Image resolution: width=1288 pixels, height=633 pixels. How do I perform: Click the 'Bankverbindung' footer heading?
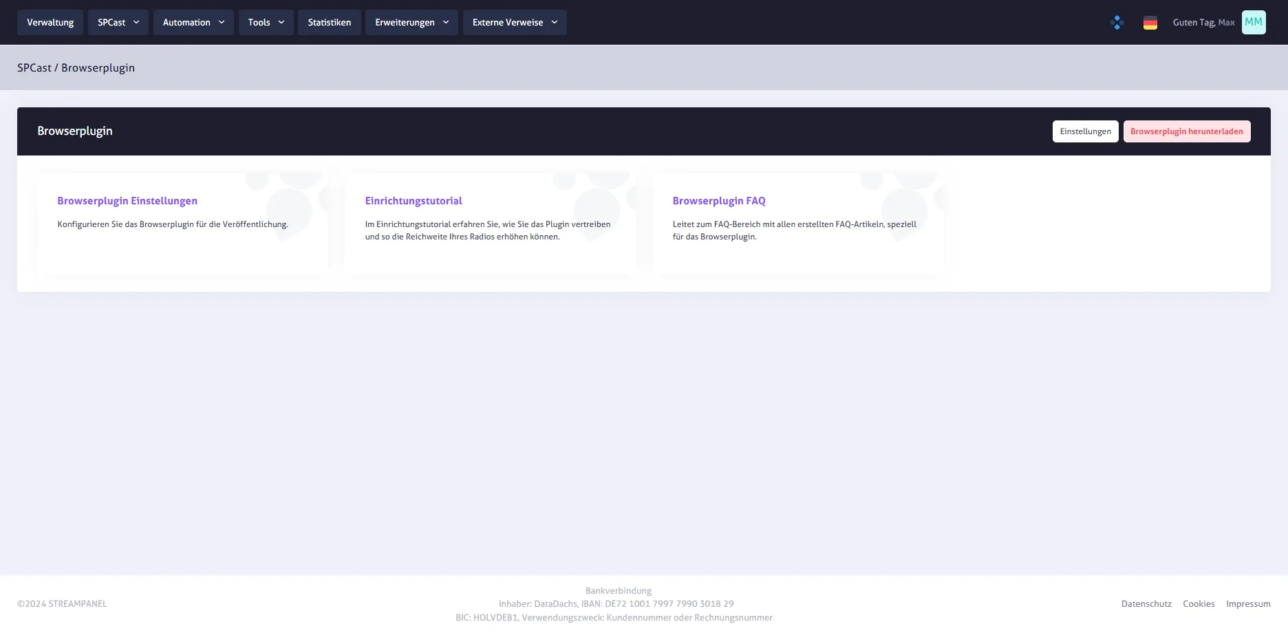pos(619,591)
